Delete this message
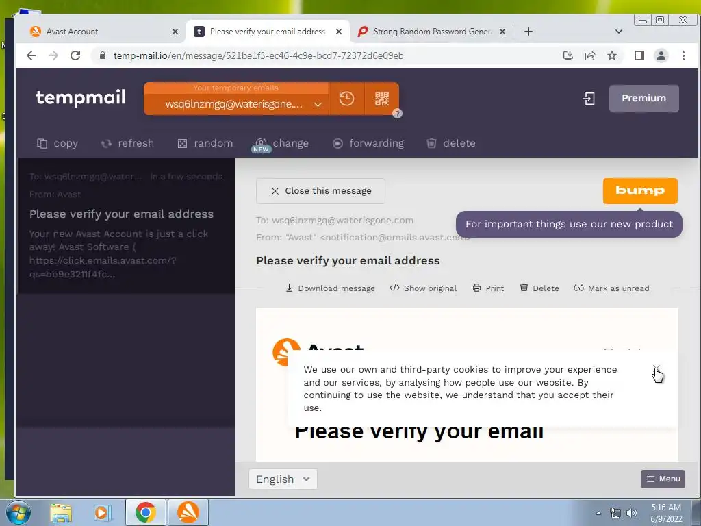This screenshot has width=701, height=526. click(x=539, y=288)
